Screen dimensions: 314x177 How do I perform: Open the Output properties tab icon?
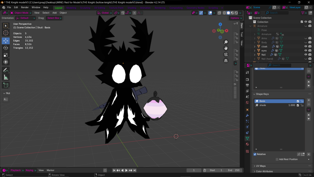[247, 85]
